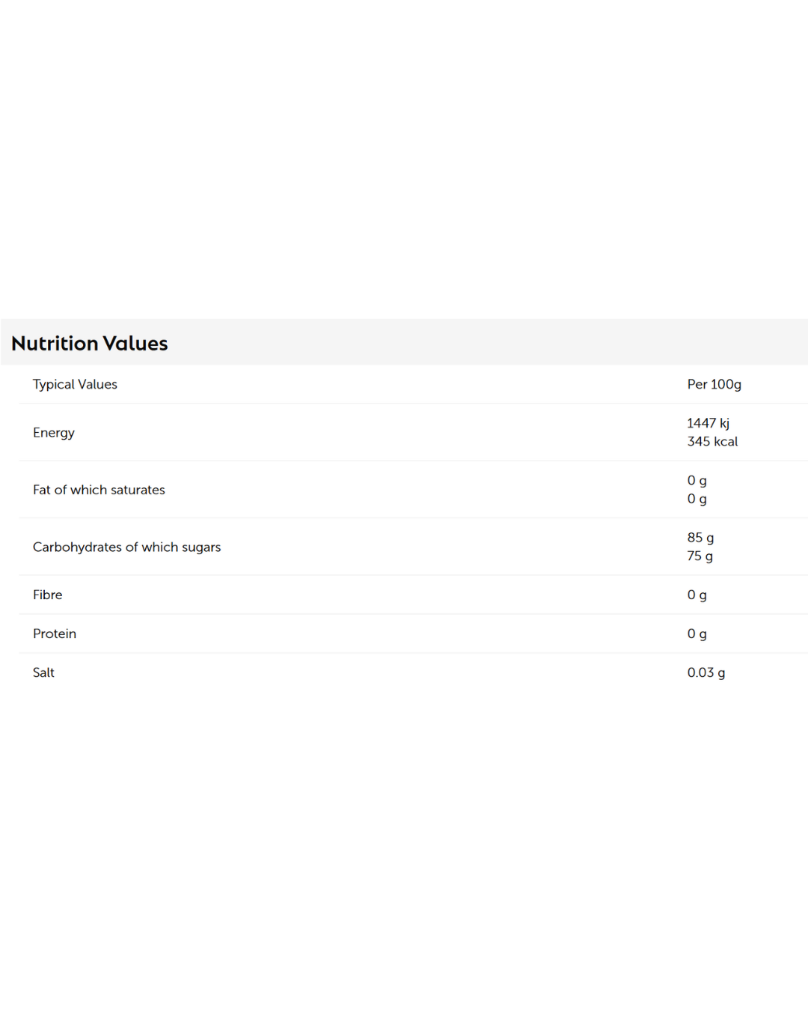Click the 0 g value for Protein
This screenshot has width=808, height=1011.
pos(697,634)
